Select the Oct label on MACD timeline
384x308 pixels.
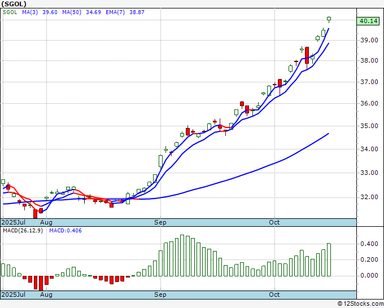tap(274, 294)
